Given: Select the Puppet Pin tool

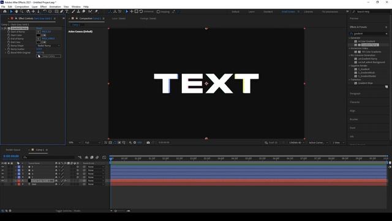Looking at the screenshot, I should coord(96,12).
